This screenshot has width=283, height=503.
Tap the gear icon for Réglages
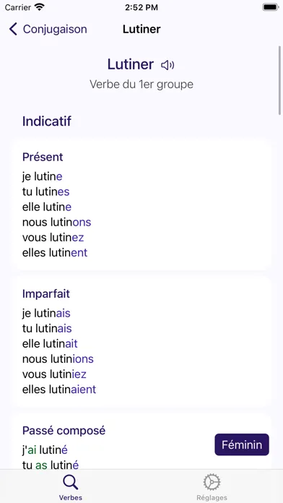pos(212,482)
